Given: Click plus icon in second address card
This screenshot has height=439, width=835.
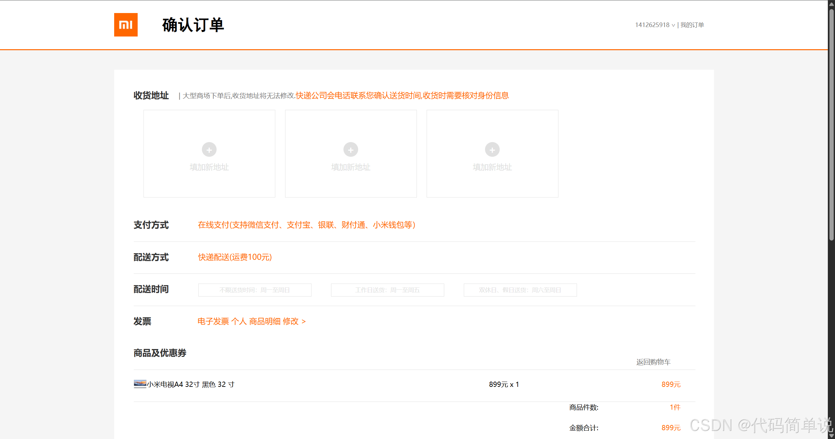Looking at the screenshot, I should [351, 150].
